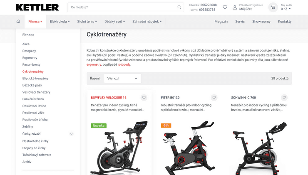Click the user account icon

(x=235, y=7)
